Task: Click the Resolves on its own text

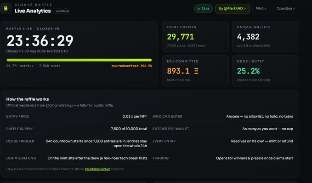Action: [x=262, y=141]
